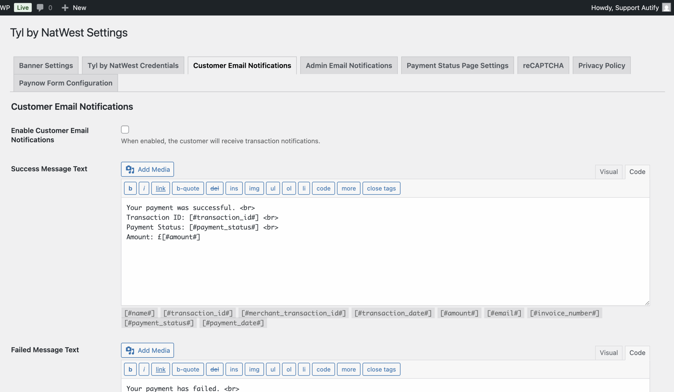Click the Live status badge in admin bar
This screenshot has height=392, width=674.
point(23,7)
